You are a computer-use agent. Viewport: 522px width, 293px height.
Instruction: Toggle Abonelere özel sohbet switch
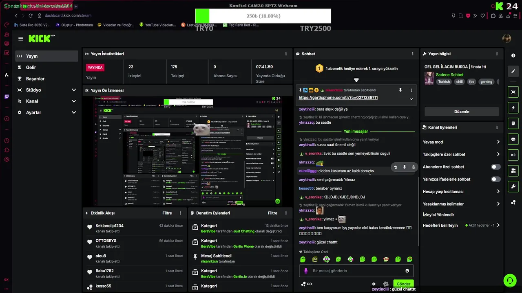(495, 167)
